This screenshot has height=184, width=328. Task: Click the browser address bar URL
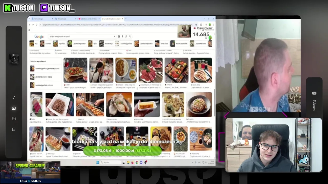[117, 25]
